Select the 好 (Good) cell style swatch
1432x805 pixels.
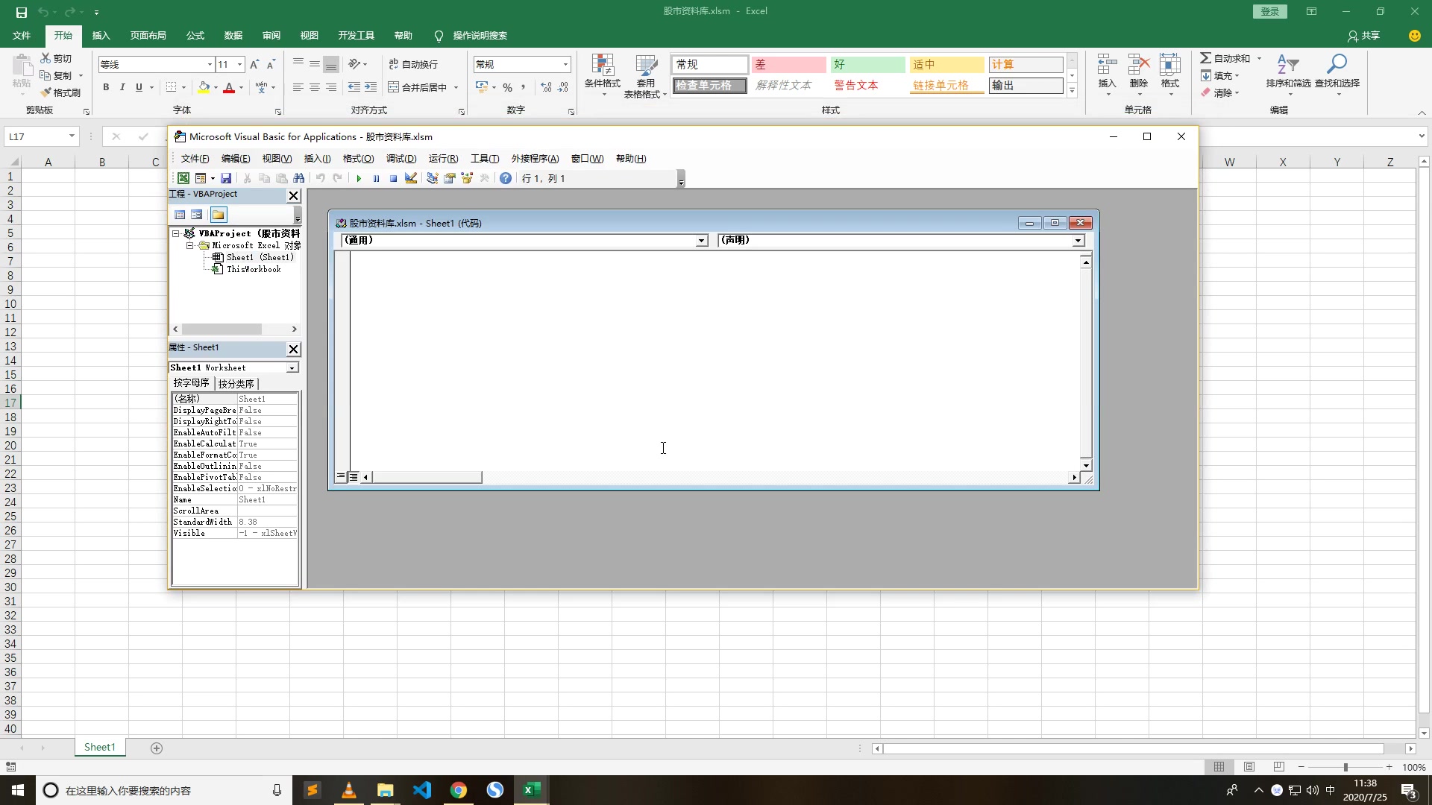[x=868, y=64]
